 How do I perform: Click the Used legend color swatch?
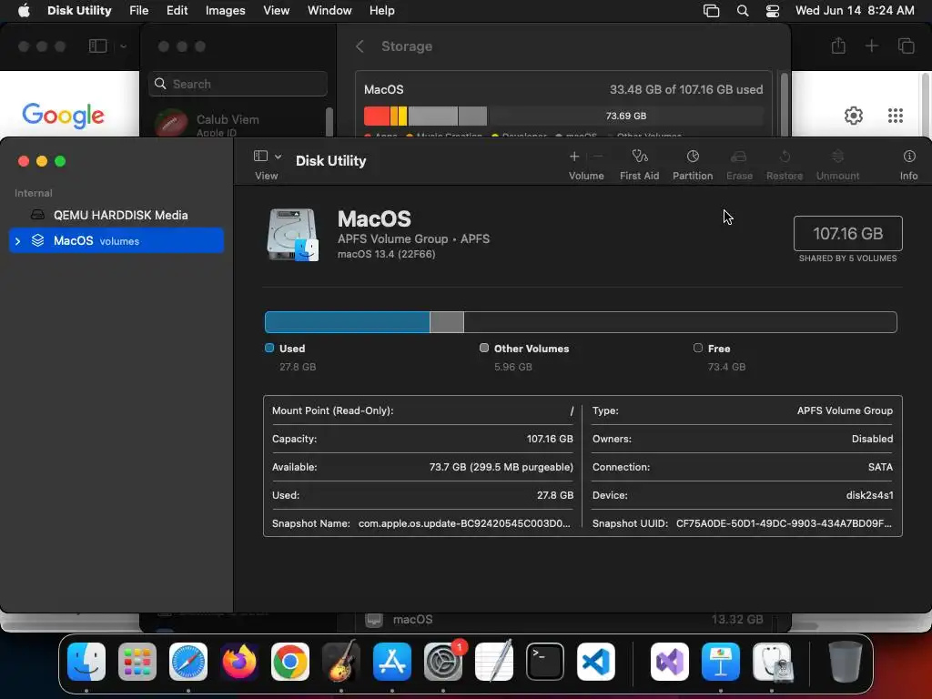pos(269,348)
